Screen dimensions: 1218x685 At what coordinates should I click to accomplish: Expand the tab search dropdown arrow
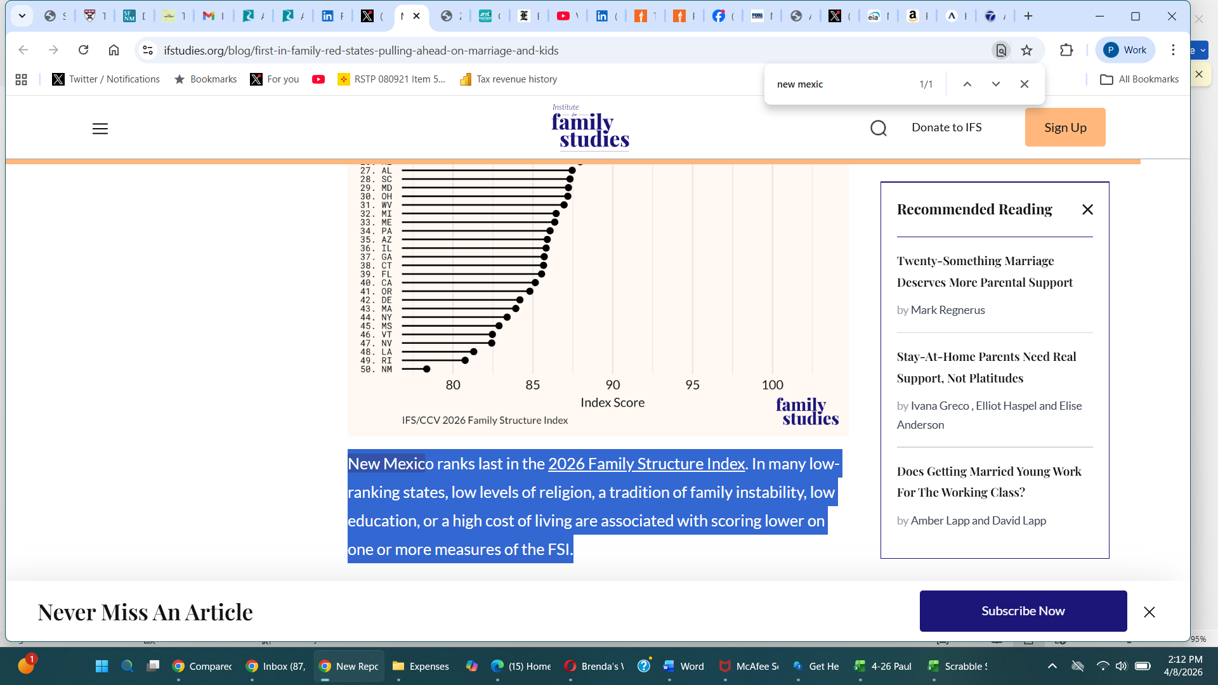[22, 16]
